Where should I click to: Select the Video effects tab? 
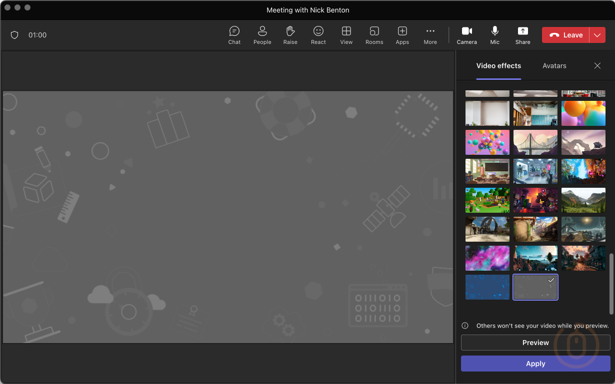[498, 66]
